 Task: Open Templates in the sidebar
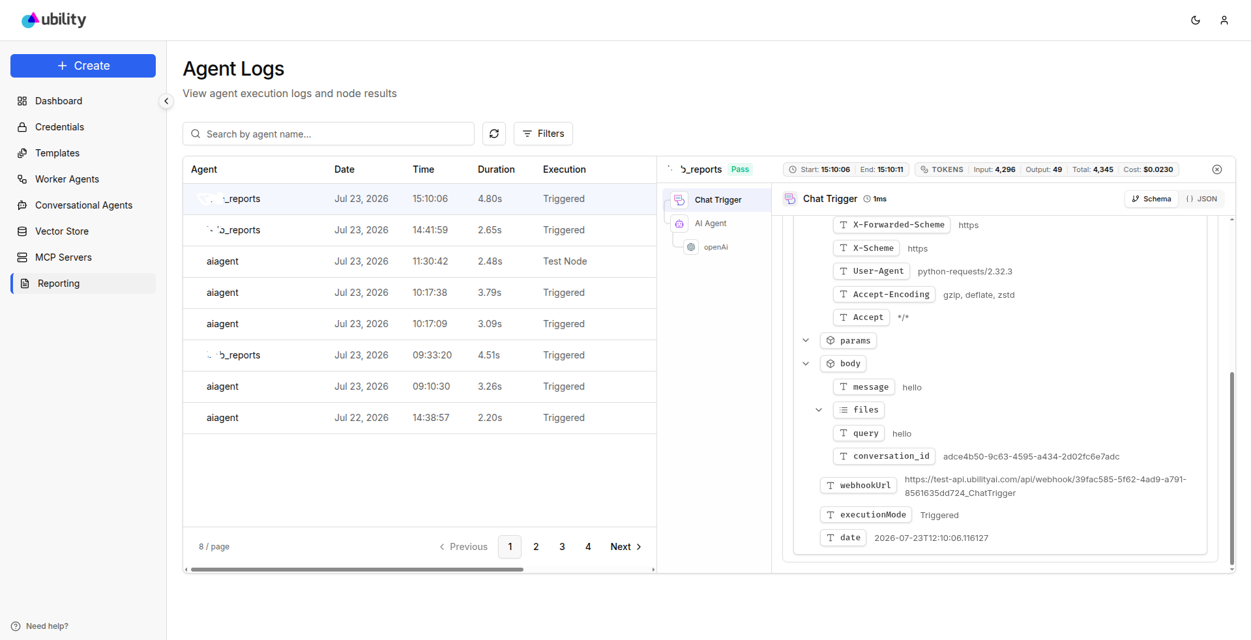click(x=83, y=153)
